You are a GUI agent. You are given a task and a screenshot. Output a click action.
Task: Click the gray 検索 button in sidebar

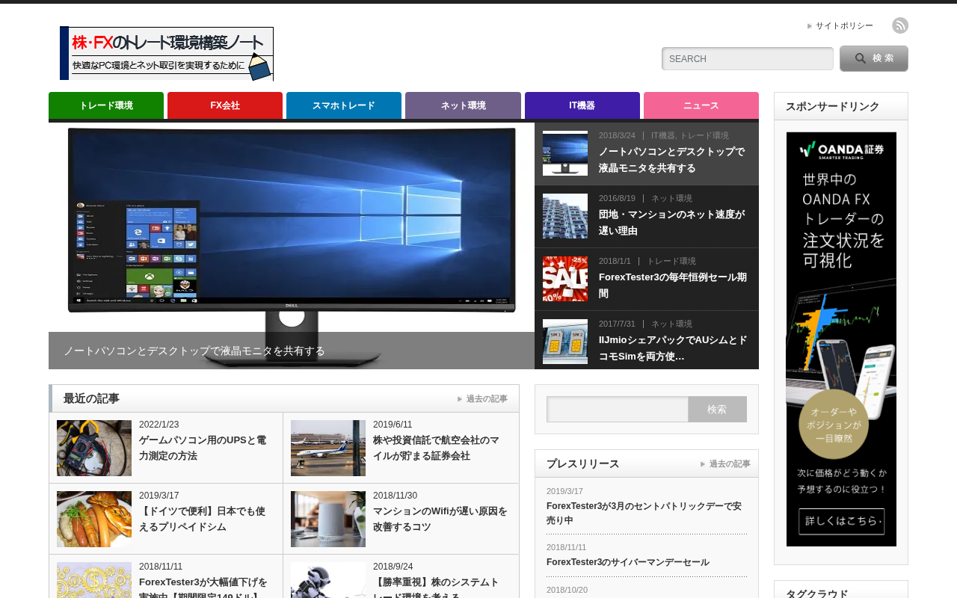tap(718, 409)
